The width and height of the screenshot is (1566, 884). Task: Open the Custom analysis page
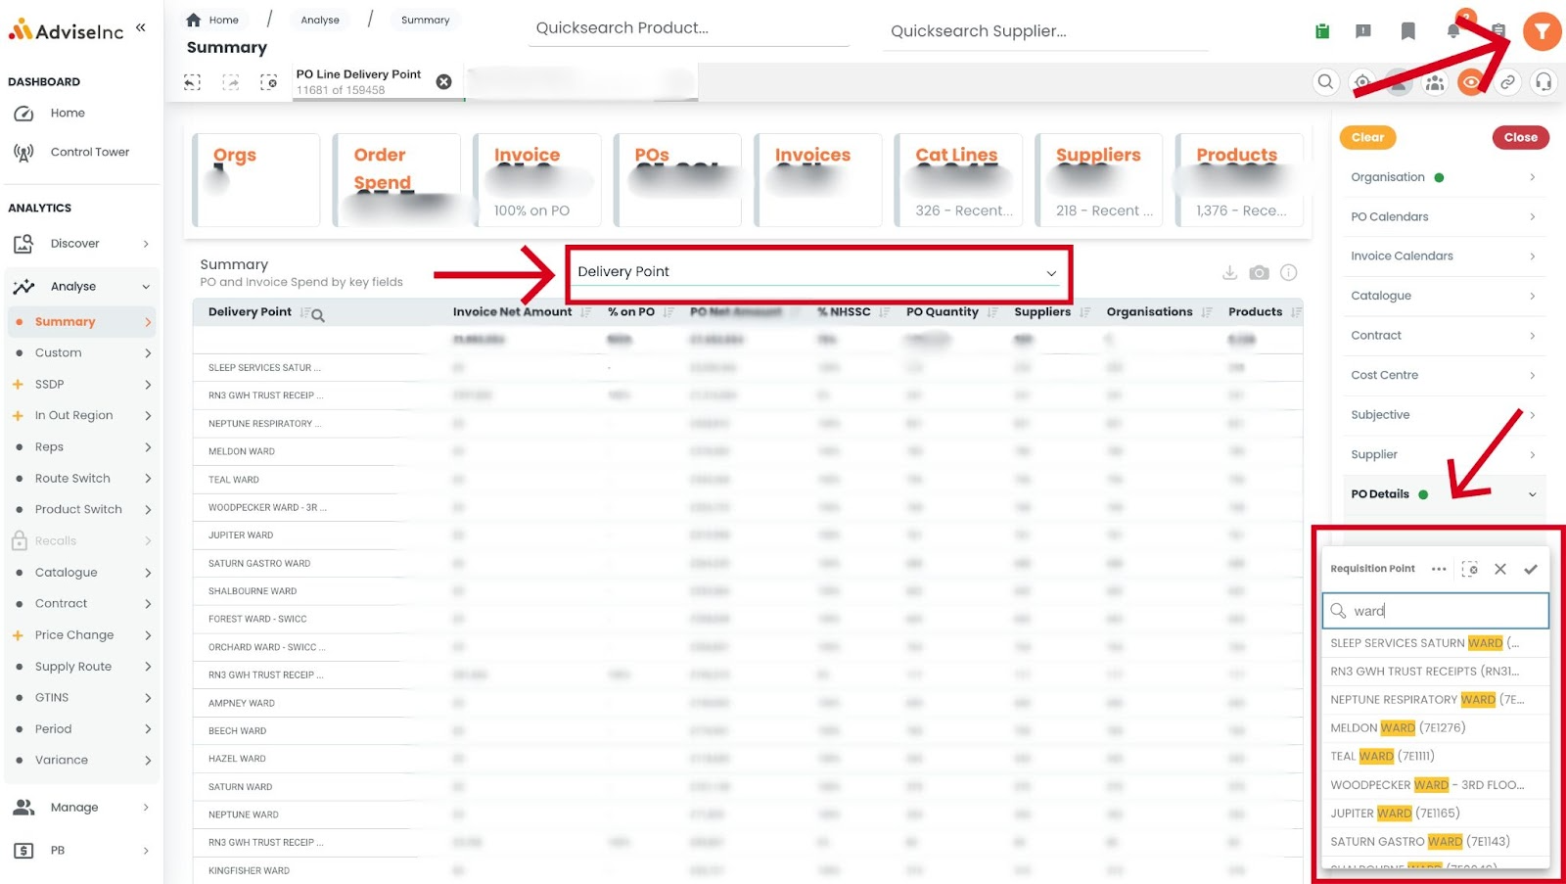pyautogui.click(x=81, y=352)
